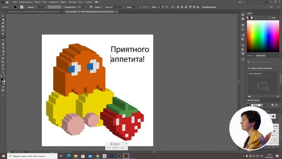Click the Символ link in control bar

click(97, 7)
